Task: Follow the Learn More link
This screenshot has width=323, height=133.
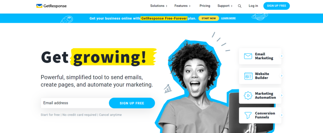Action: pyautogui.click(x=228, y=18)
